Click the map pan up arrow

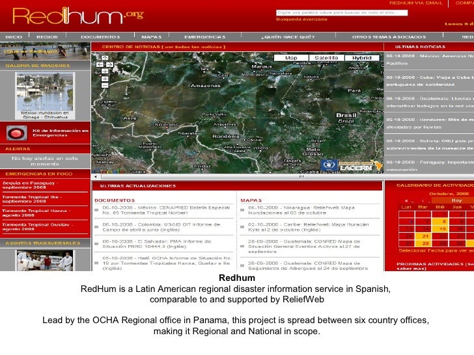(105, 58)
